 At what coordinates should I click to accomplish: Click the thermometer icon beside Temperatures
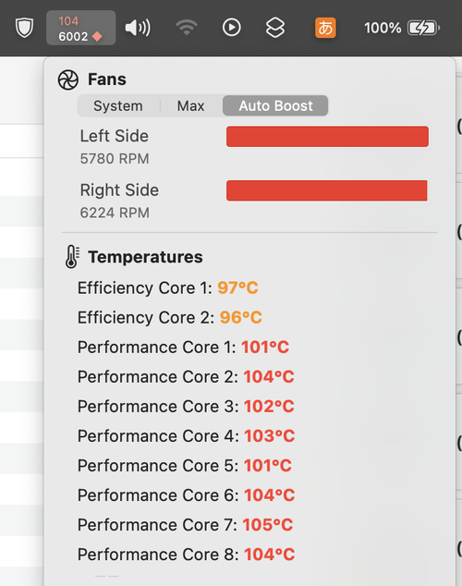(72, 257)
